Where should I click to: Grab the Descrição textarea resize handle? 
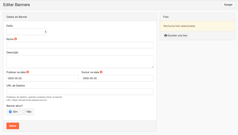(152, 67)
